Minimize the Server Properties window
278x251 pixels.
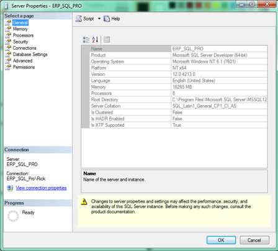coord(242,4)
